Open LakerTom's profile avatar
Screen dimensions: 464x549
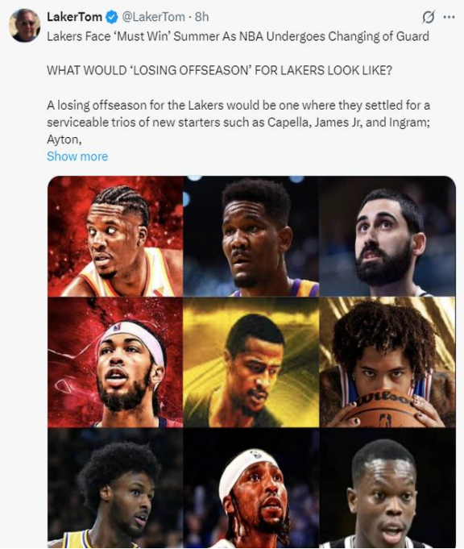click(x=24, y=25)
